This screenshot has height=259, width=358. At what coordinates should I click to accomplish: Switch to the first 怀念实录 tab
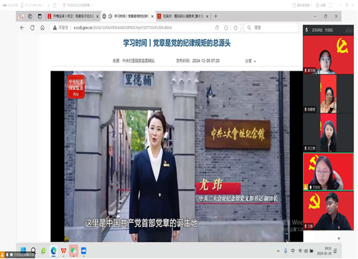(73, 16)
